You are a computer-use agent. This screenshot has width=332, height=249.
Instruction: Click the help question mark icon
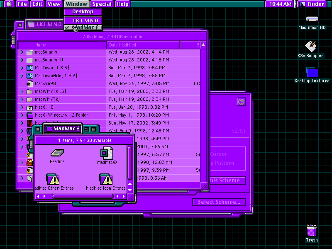(241, 102)
